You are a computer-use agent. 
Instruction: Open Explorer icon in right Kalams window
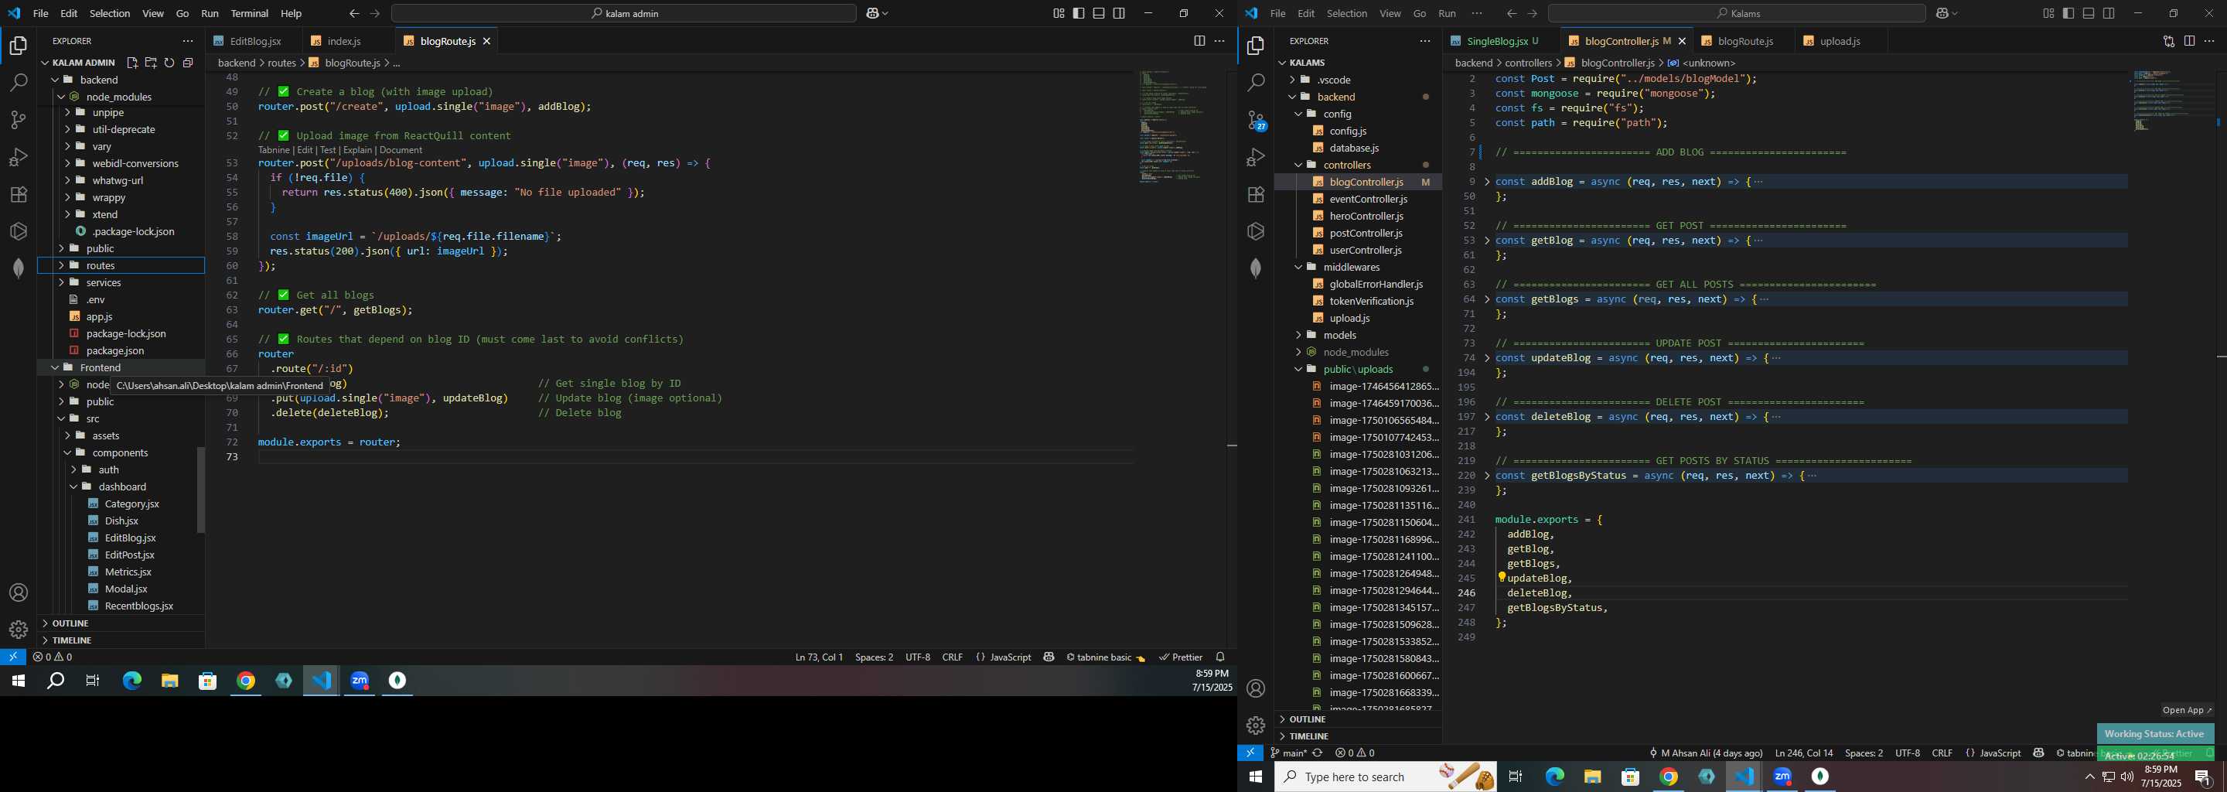(x=1256, y=45)
